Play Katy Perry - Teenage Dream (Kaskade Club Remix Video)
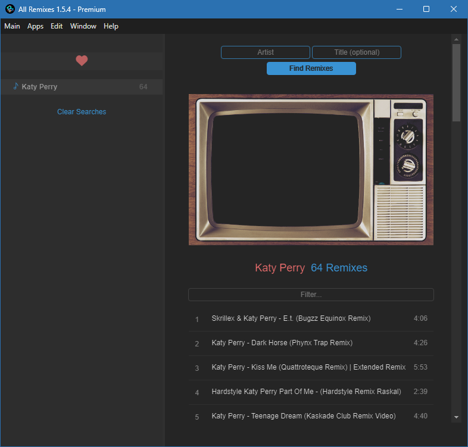The width and height of the screenshot is (468, 447). tap(311, 416)
